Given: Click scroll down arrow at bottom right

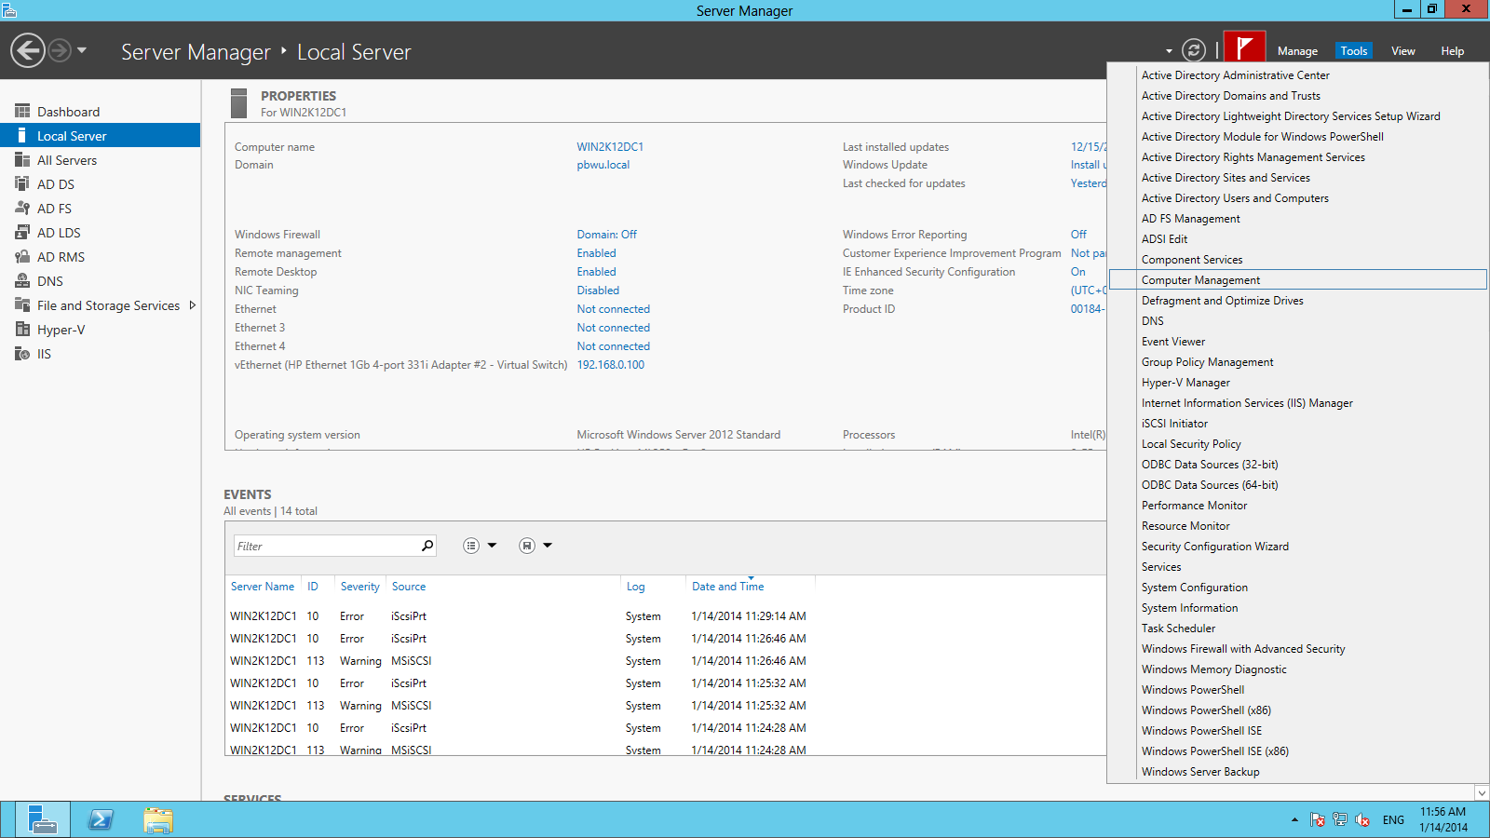Looking at the screenshot, I should coord(1482,792).
